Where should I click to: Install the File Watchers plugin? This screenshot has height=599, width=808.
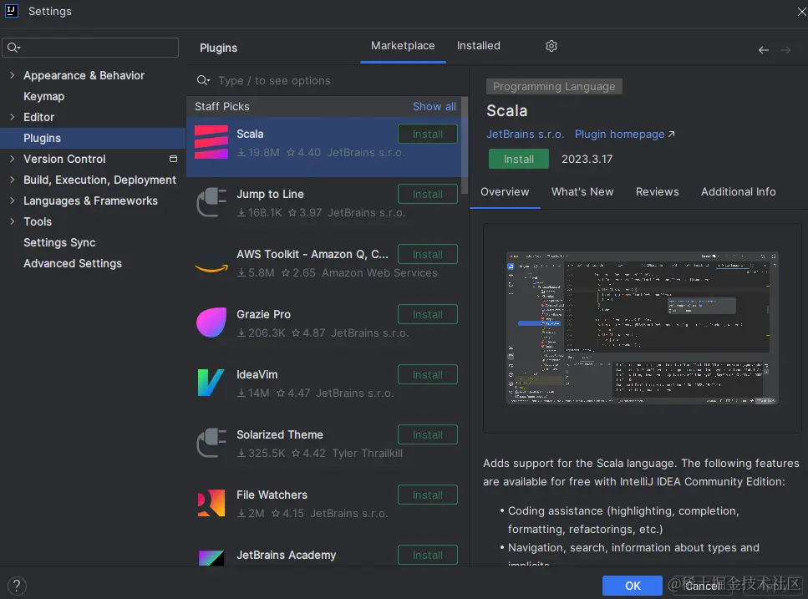pyautogui.click(x=427, y=495)
